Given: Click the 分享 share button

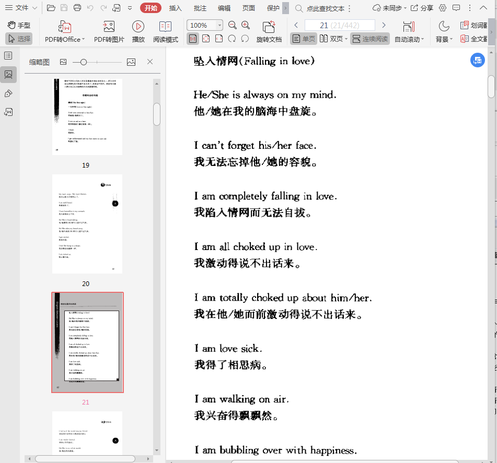Looking at the screenshot, I should (x=422, y=8).
